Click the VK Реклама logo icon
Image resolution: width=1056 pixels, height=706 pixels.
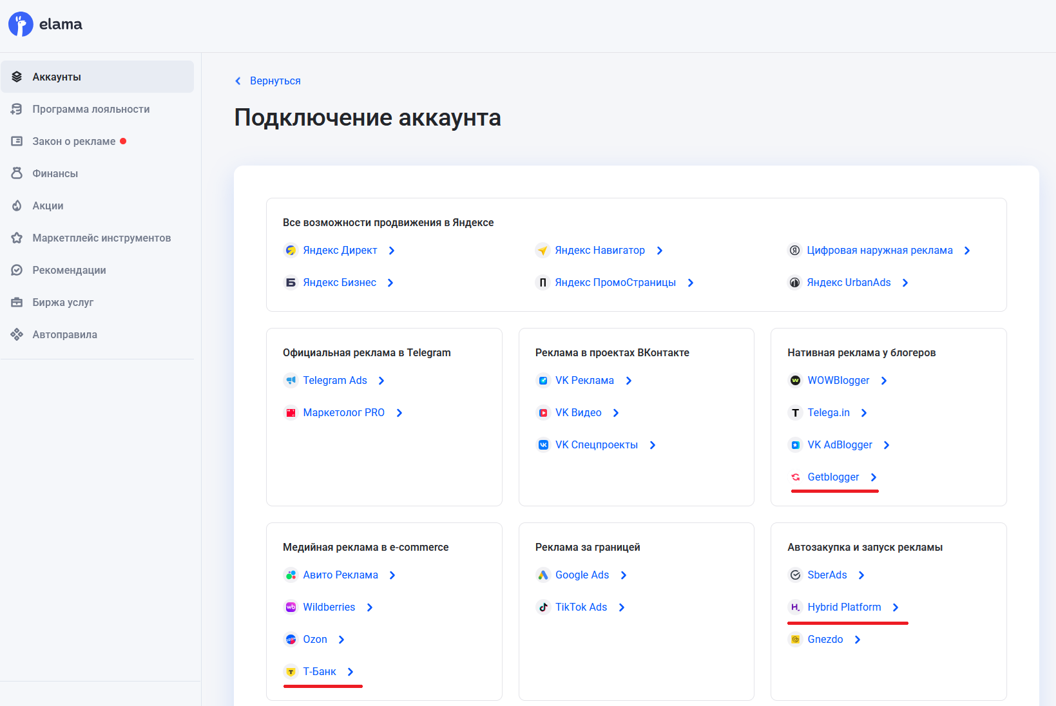(x=543, y=381)
